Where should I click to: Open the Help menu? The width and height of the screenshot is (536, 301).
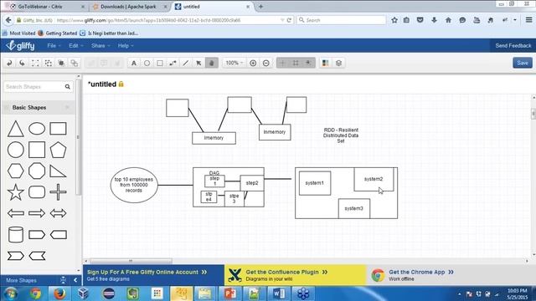pyautogui.click(x=126, y=46)
